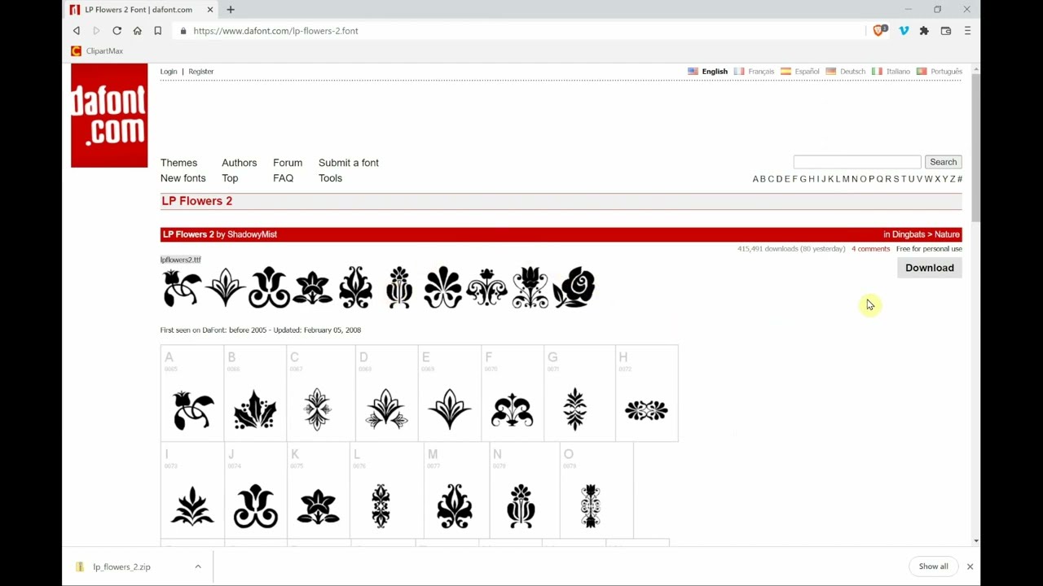Image resolution: width=1043 pixels, height=586 pixels.
Task: Switch site language to Français
Action: (755, 72)
